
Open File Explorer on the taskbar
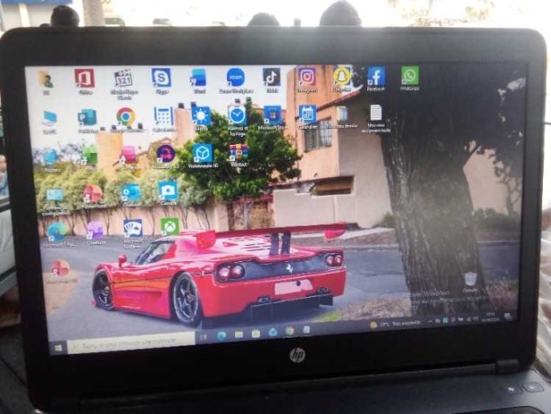239,334
